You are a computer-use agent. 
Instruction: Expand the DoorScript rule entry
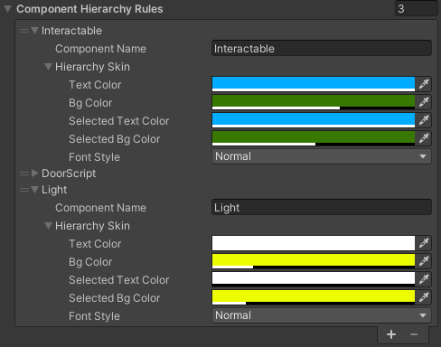(35, 173)
